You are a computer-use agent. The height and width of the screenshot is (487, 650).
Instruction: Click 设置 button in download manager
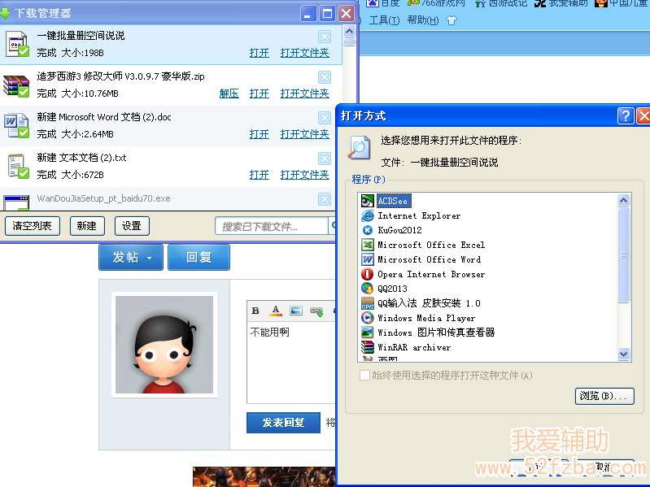coord(132,226)
